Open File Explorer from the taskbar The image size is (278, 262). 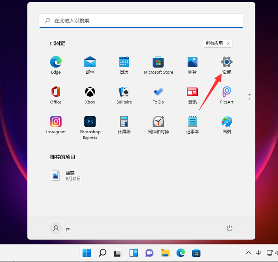coord(164,253)
